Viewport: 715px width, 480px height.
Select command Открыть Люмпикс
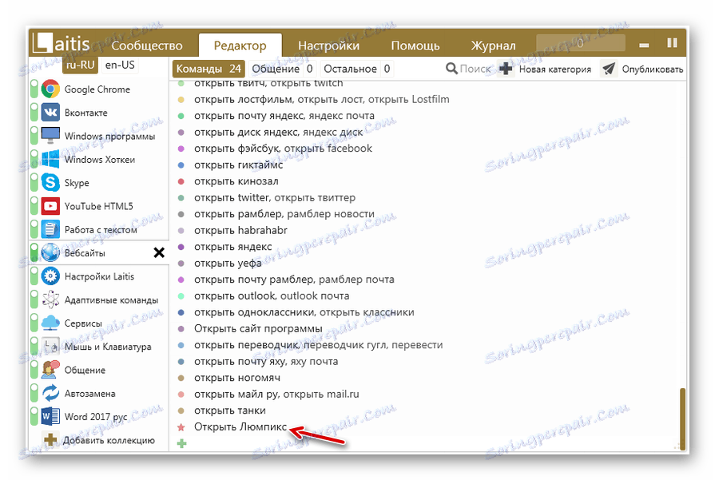pos(240,426)
